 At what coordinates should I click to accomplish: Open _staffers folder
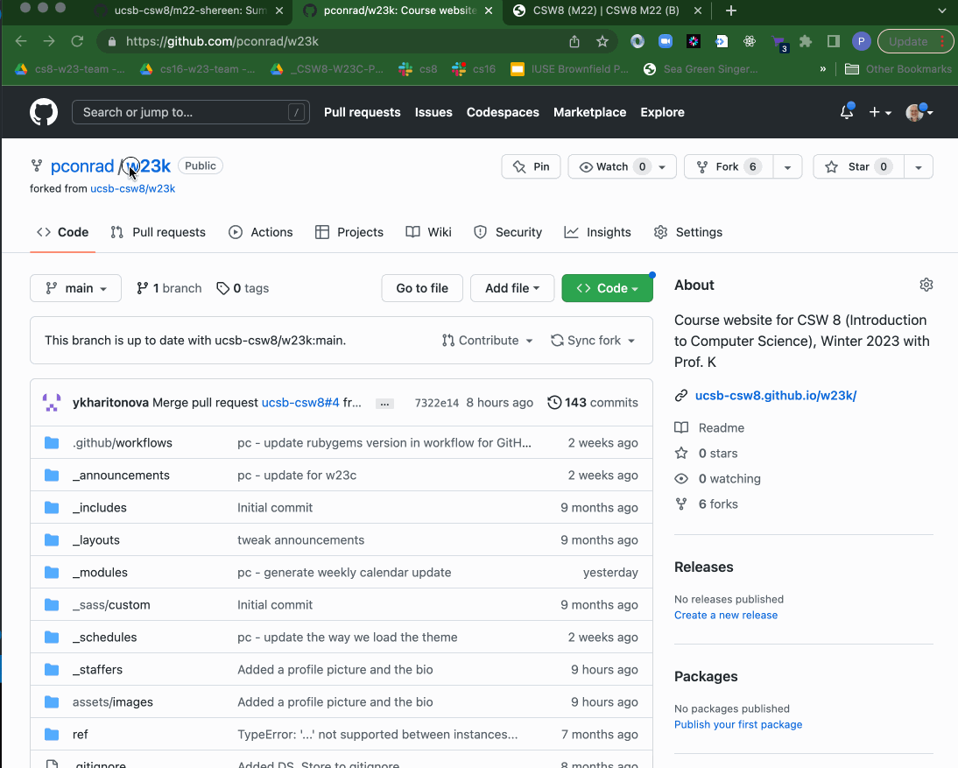click(x=98, y=670)
